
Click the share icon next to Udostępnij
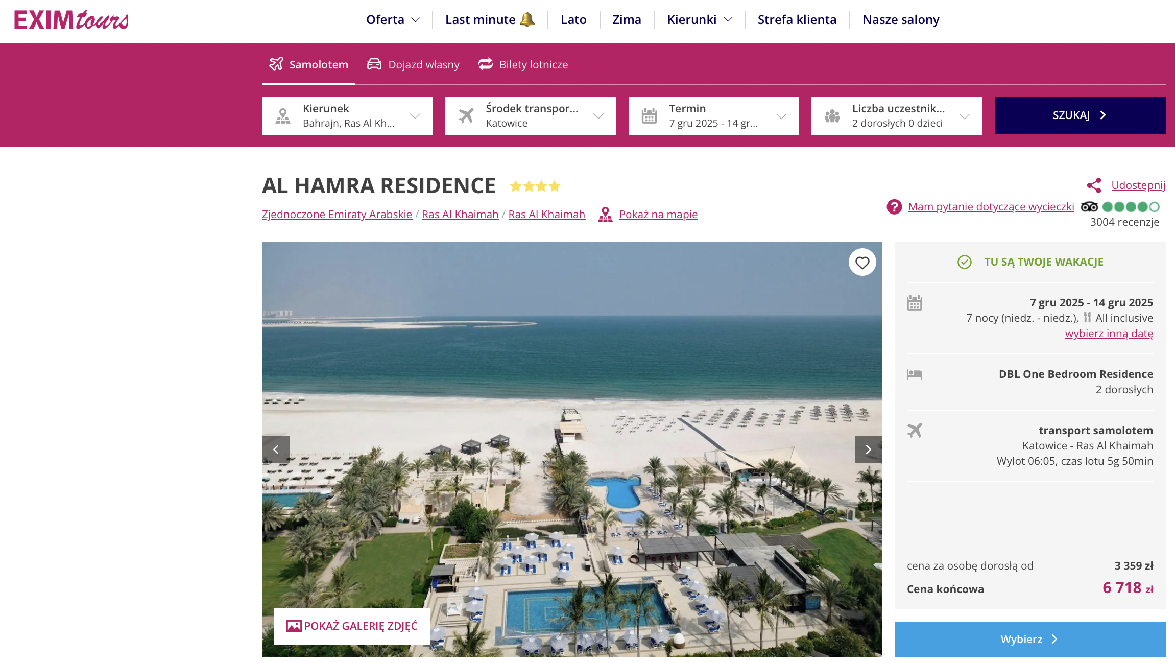(x=1094, y=185)
